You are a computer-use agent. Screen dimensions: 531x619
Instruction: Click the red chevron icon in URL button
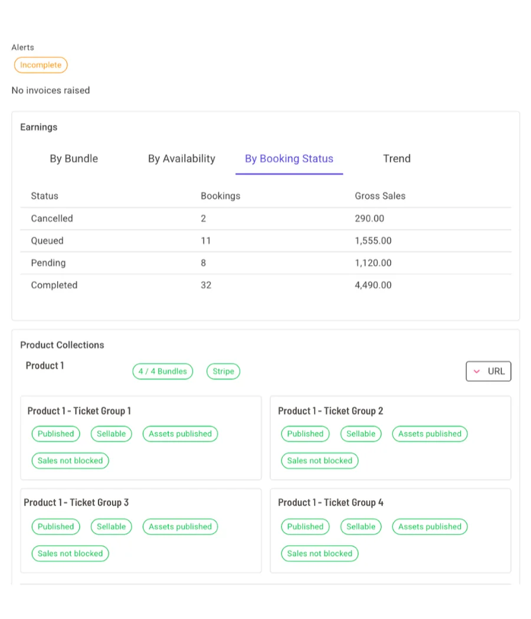(477, 371)
